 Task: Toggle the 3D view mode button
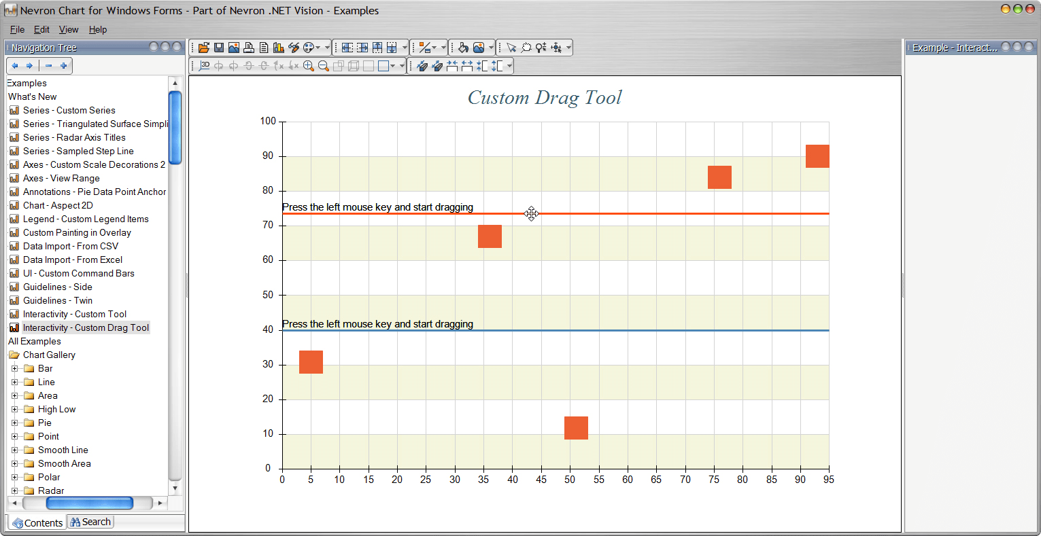205,66
